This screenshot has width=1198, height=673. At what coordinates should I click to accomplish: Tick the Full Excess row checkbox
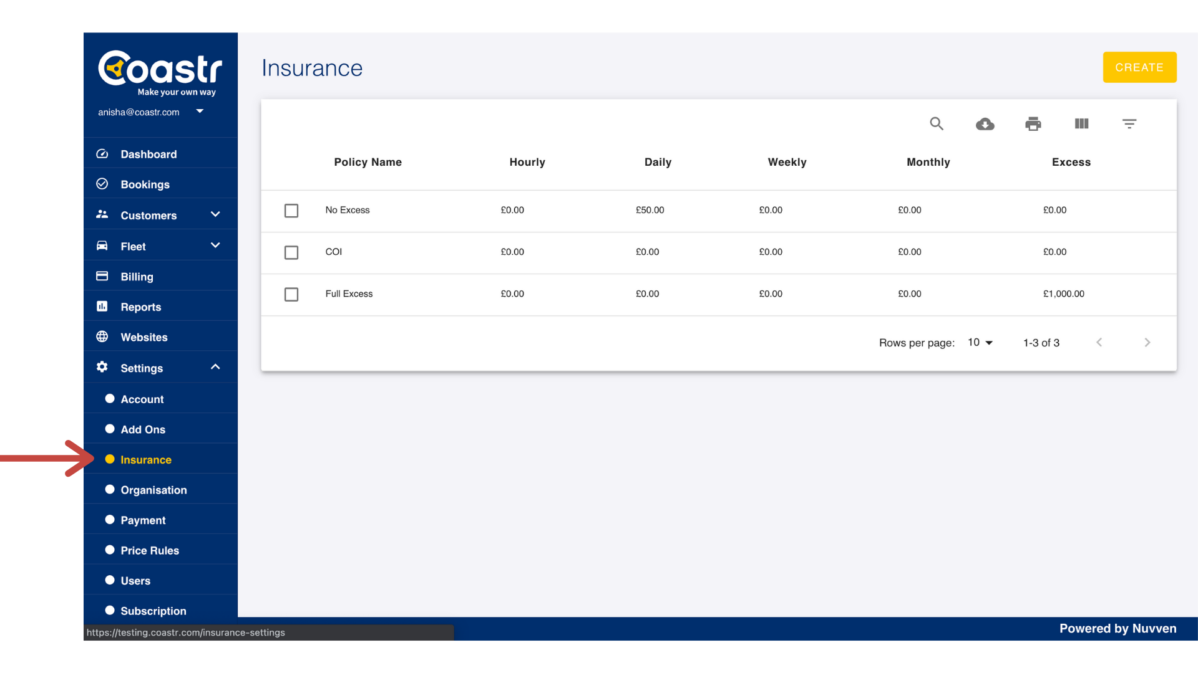(x=291, y=294)
